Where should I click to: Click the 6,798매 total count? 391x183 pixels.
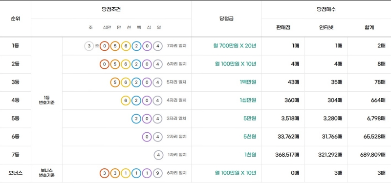(376, 119)
